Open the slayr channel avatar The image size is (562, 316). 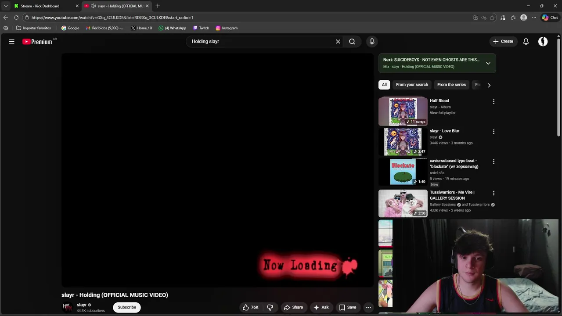67,307
